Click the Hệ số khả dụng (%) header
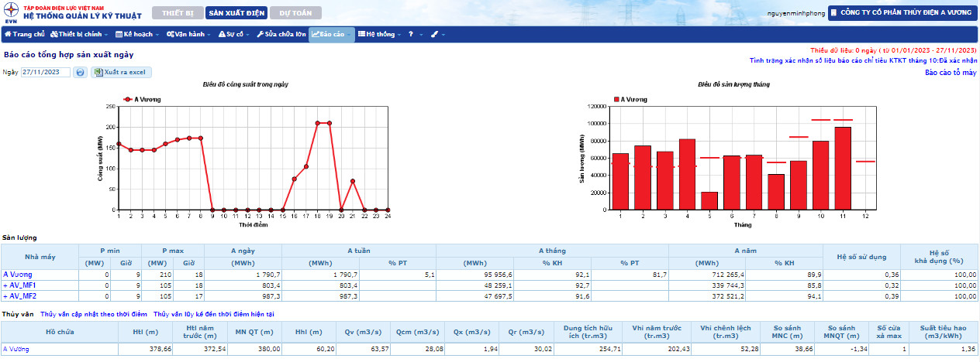 940,256
